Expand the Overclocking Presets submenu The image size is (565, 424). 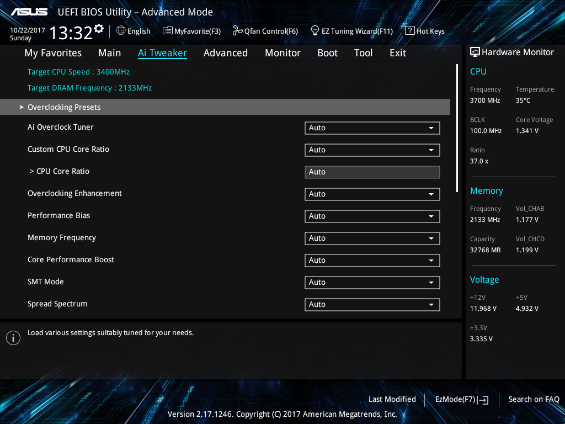pos(225,107)
